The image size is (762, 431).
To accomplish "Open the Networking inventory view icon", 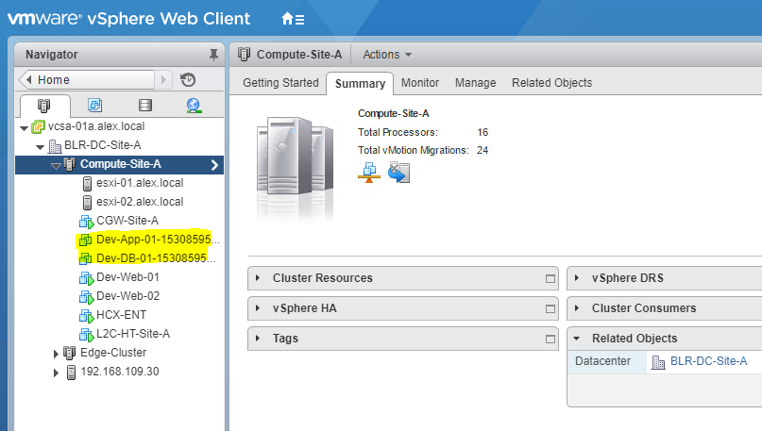I will pyautogui.click(x=194, y=106).
